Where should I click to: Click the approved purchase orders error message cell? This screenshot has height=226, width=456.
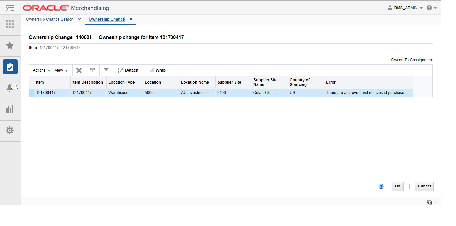(x=368, y=93)
